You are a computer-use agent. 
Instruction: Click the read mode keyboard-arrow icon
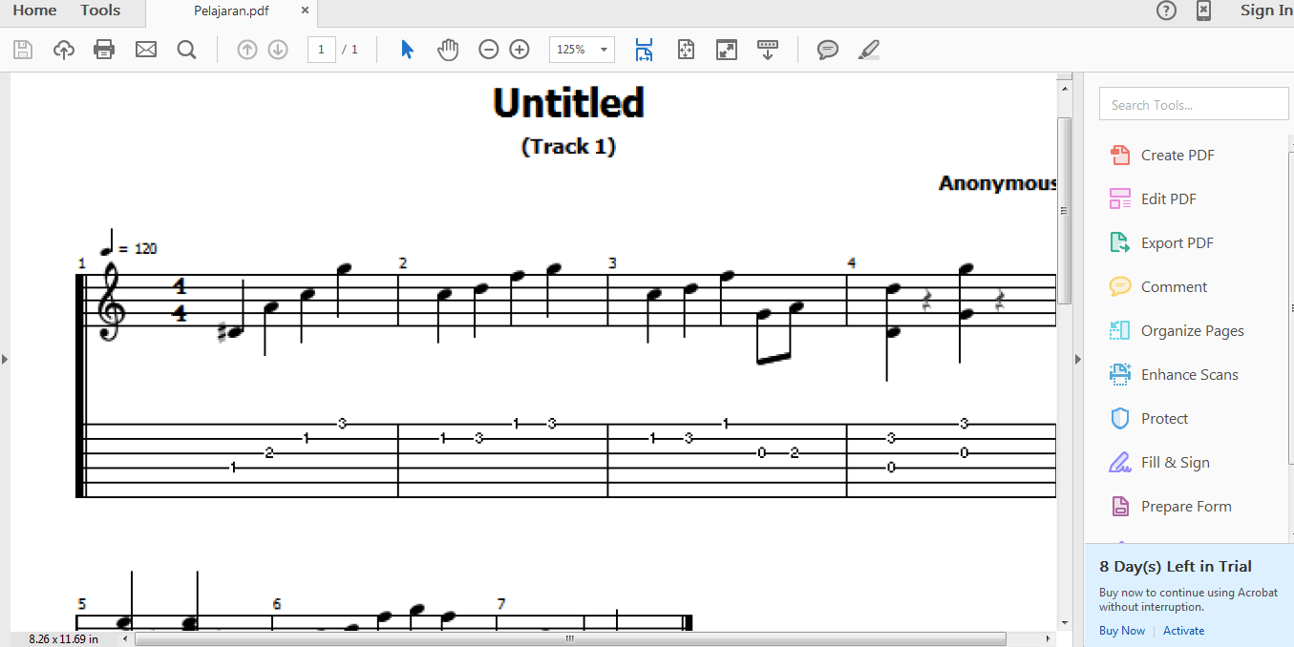768,50
